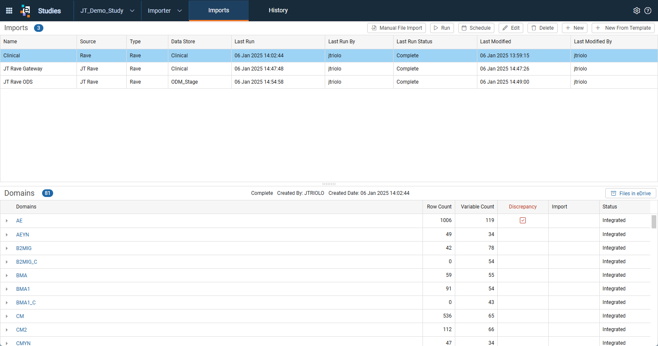The width and height of the screenshot is (658, 346).
Task: Create a New import
Action: tap(575, 28)
